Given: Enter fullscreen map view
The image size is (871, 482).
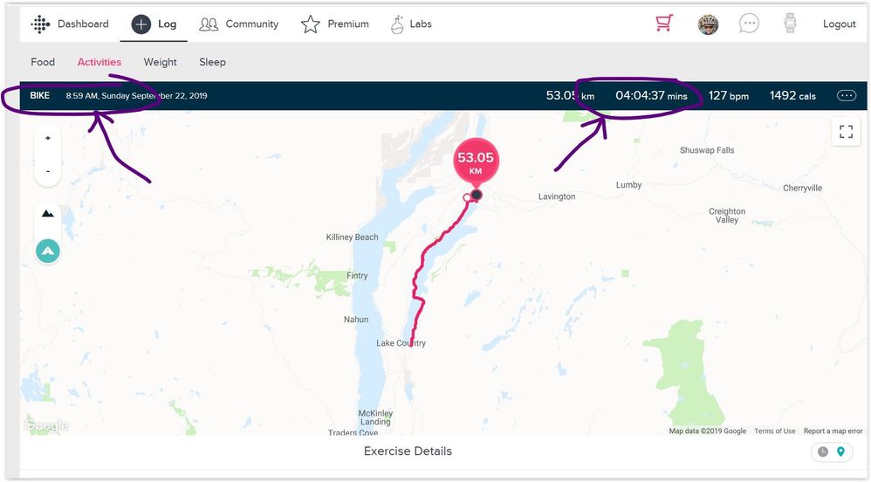Looking at the screenshot, I should click(845, 132).
